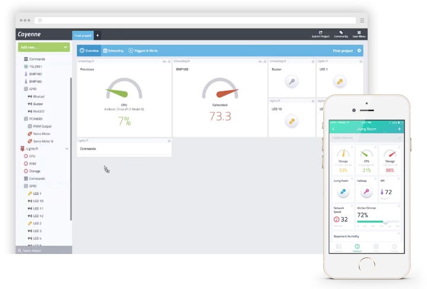Tap plus icon in phone header
This screenshot has height=289, width=427.
click(x=399, y=129)
